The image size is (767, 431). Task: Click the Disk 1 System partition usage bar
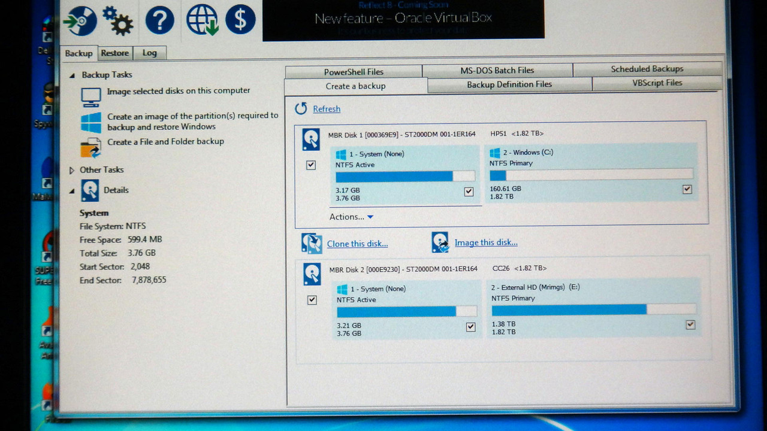pyautogui.click(x=405, y=176)
